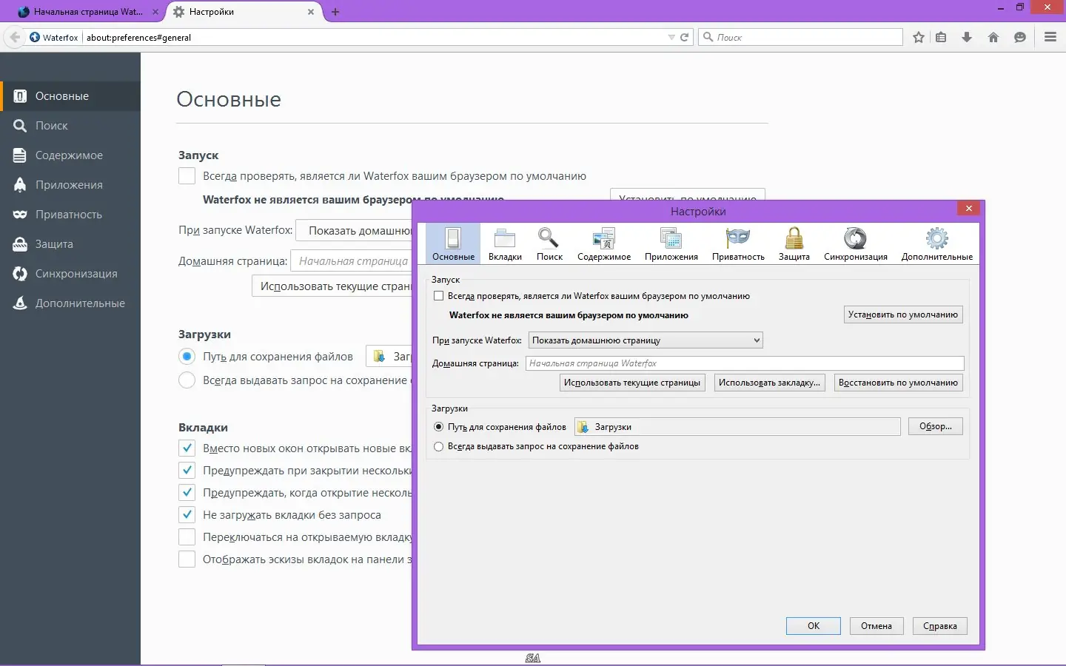1066x666 pixels.
Task: Select Защита in the left sidebar
Action: 70,244
